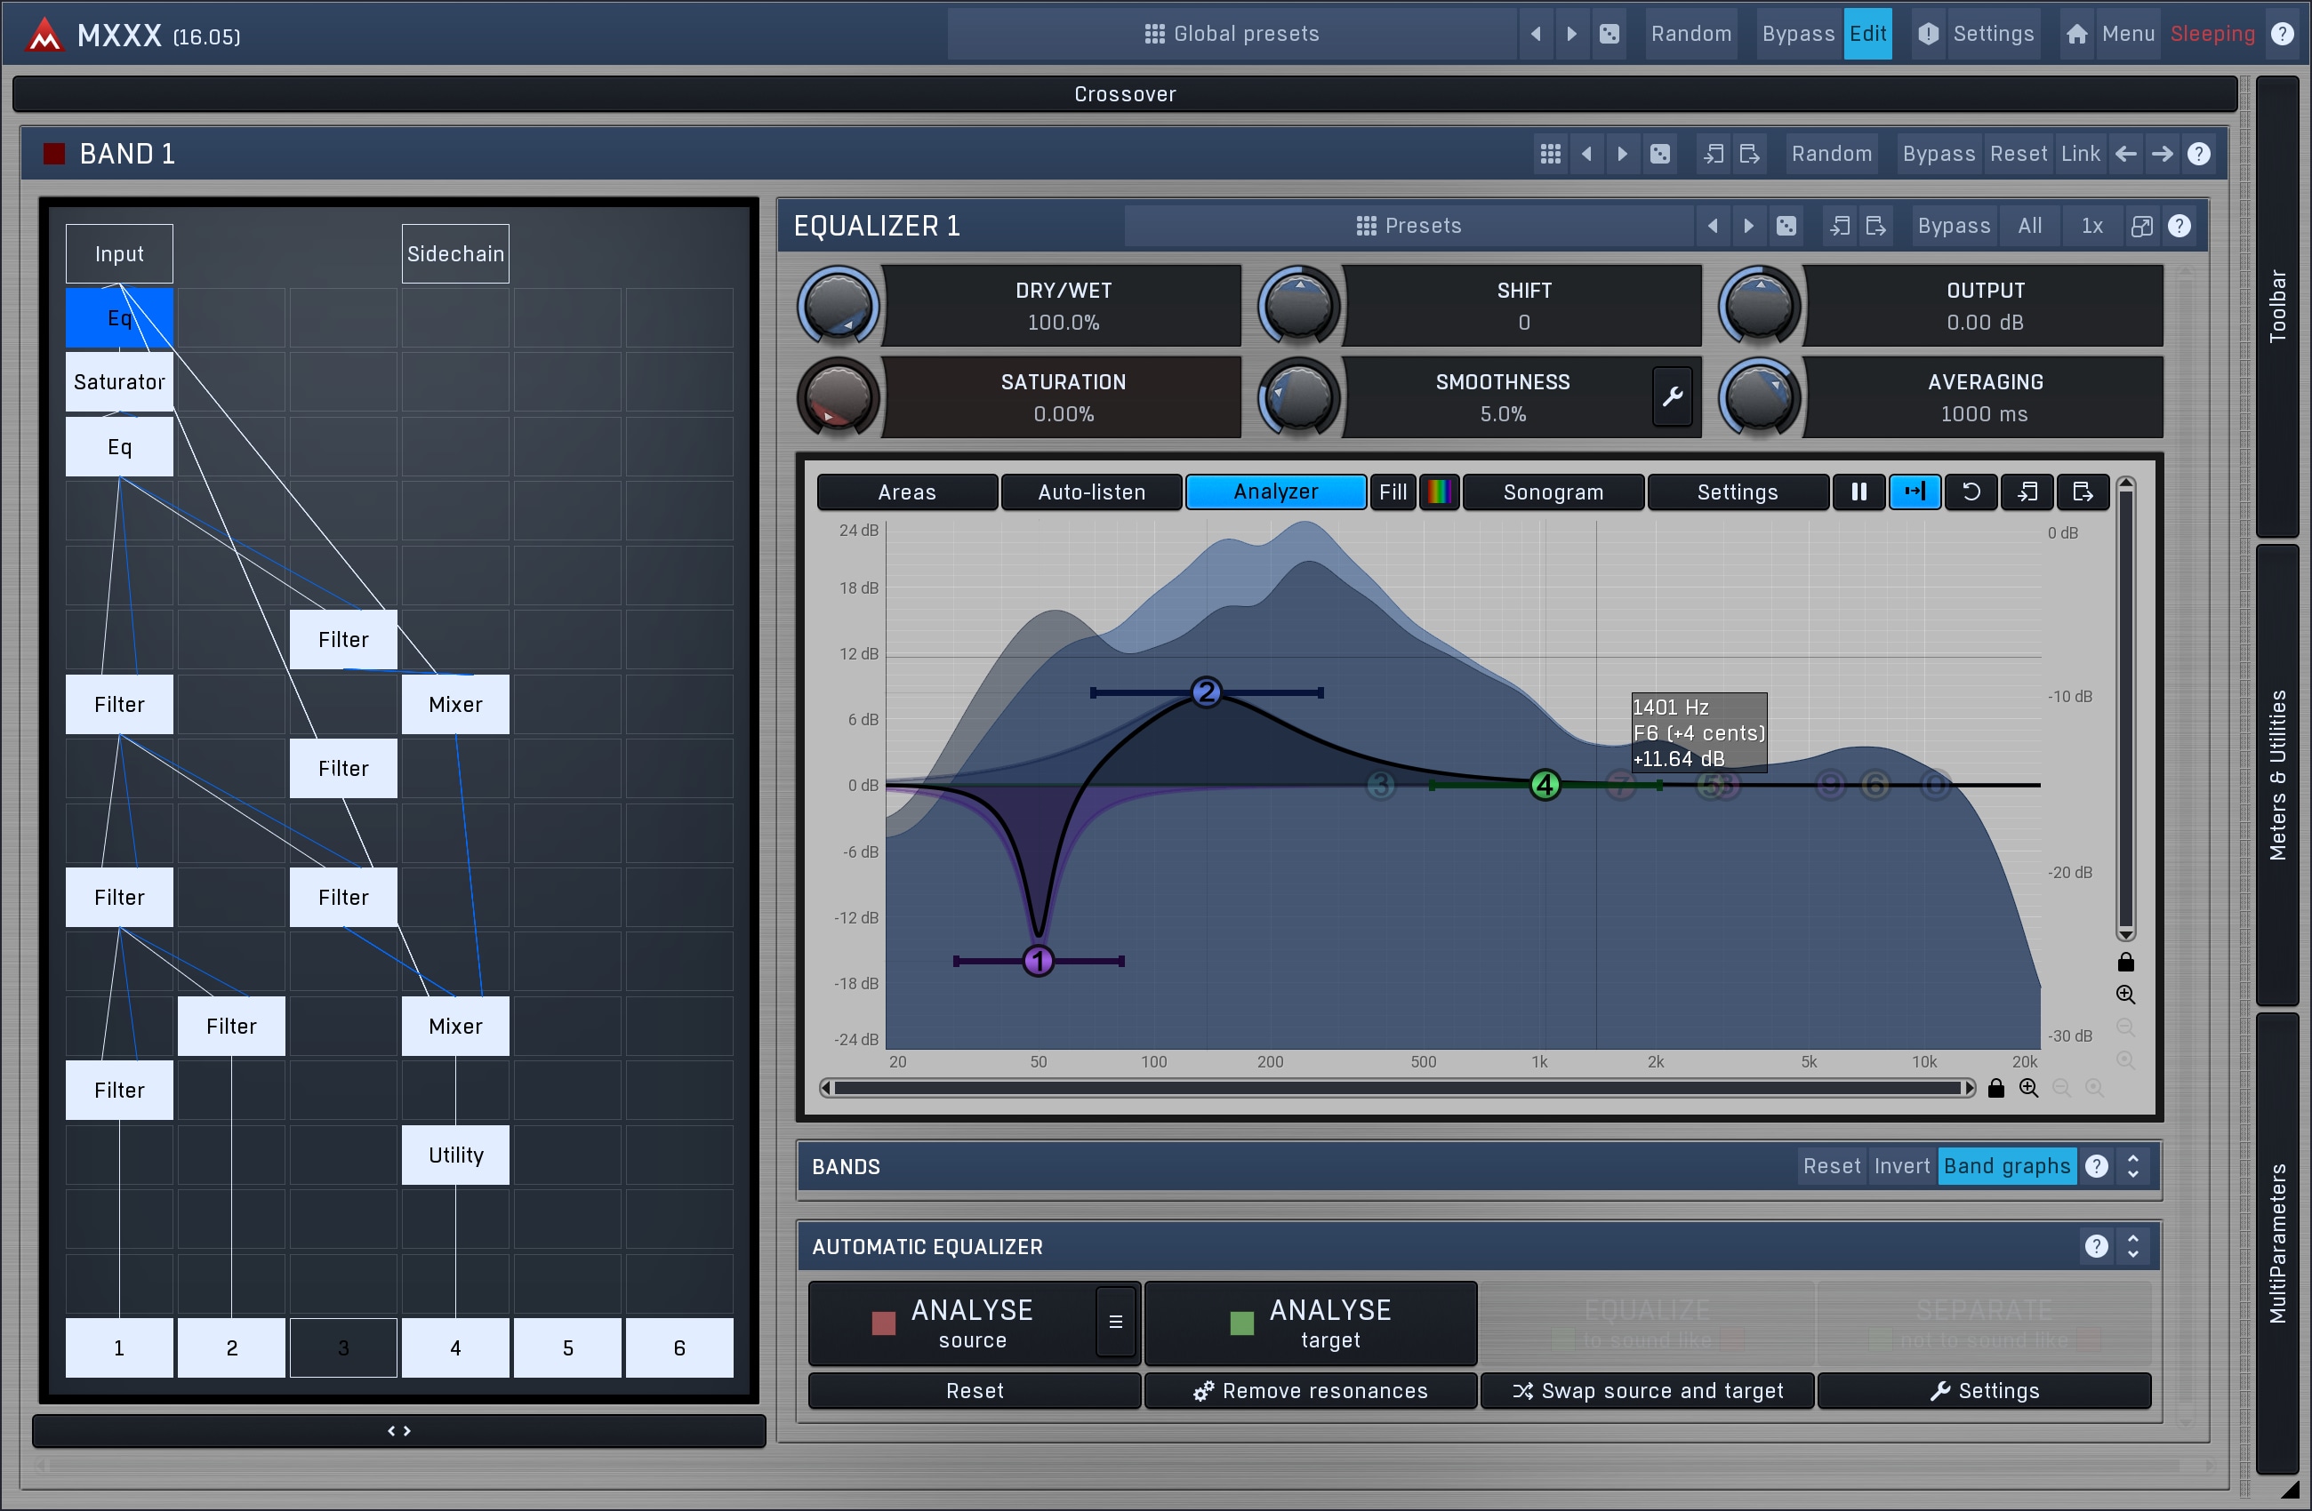
Task: Open the Areas tab
Action: [x=906, y=492]
